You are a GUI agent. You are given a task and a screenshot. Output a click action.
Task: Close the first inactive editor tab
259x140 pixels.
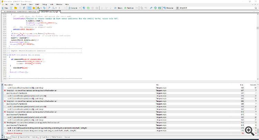(x=38, y=12)
